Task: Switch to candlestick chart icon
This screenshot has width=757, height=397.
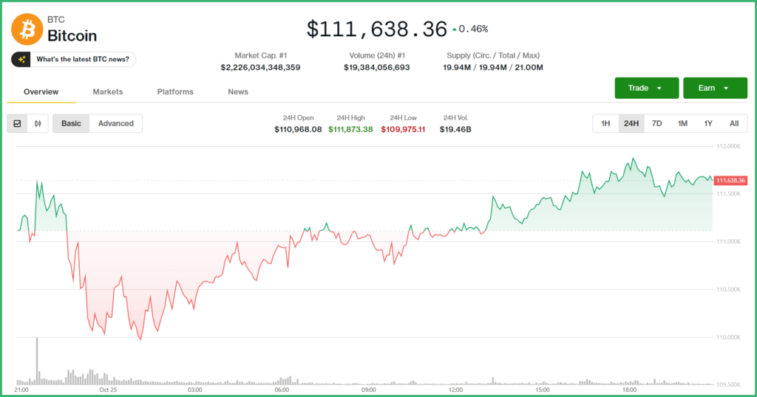Action: [x=38, y=123]
